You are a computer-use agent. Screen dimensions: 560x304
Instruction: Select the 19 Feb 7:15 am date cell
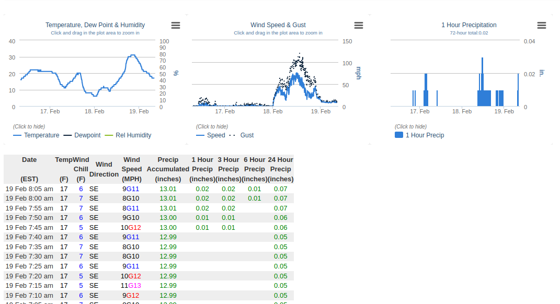pos(29,286)
